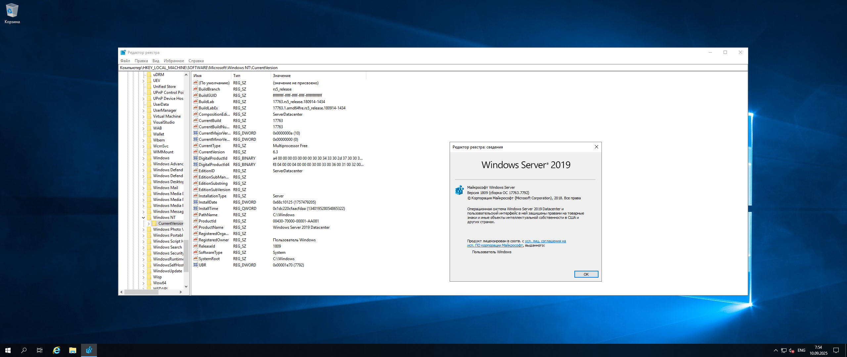
Task: Expand the Windows Search tree node
Action: (x=143, y=247)
